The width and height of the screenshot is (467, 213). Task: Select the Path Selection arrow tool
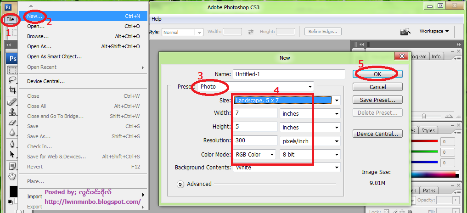pyautogui.click(x=12, y=154)
